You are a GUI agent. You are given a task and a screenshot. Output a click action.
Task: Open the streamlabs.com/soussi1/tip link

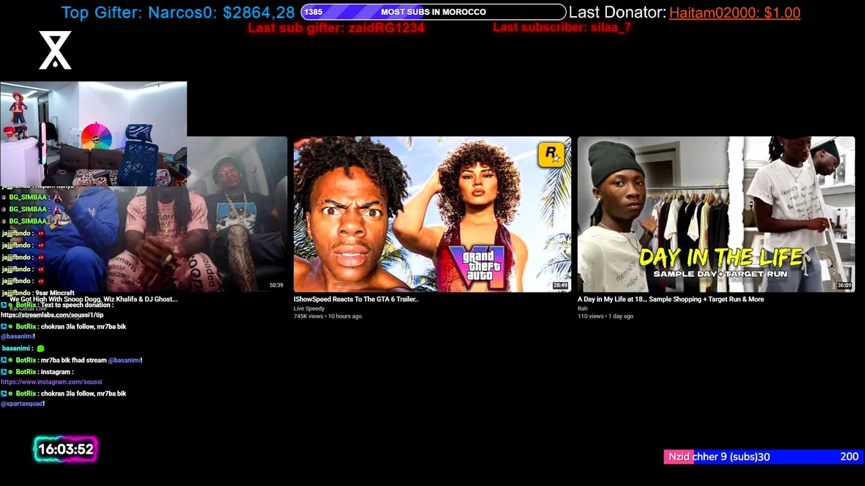(52, 315)
